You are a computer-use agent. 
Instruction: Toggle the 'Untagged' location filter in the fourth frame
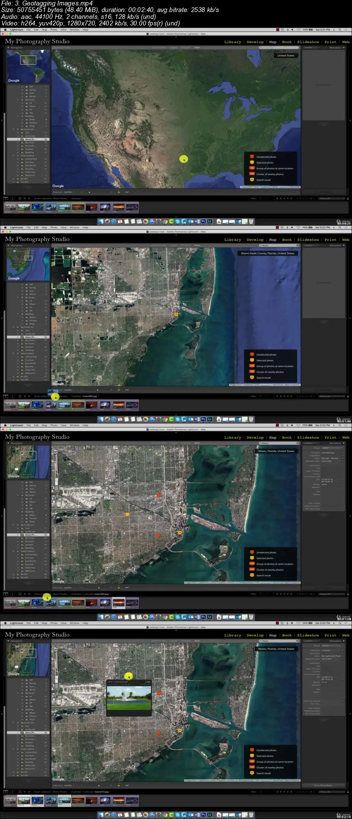point(186,641)
